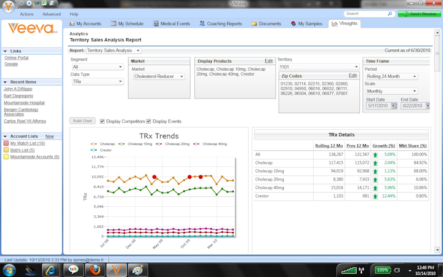Click the forward arrow in quick toolbar
This screenshot has height=277, width=443.
[29, 4]
